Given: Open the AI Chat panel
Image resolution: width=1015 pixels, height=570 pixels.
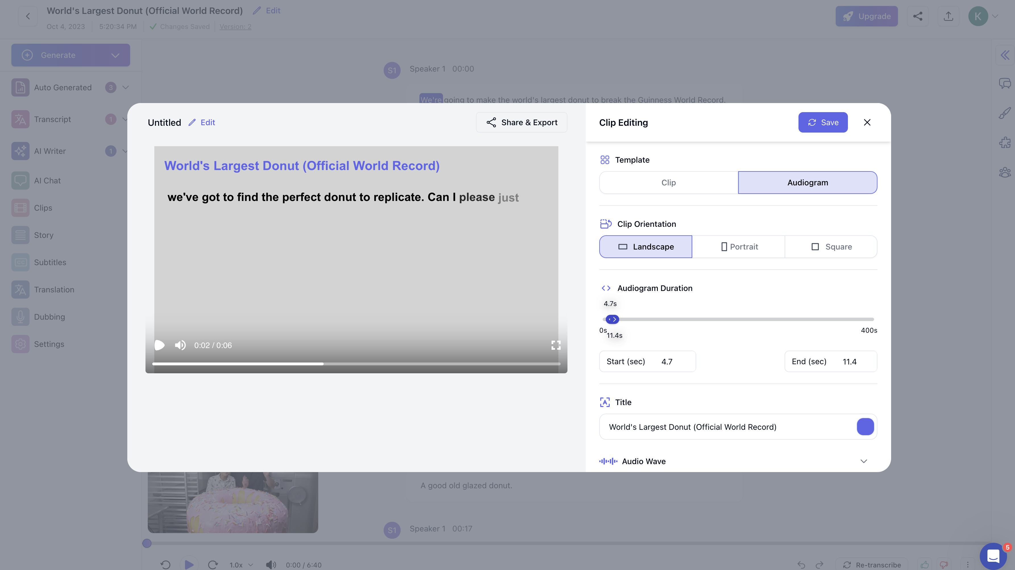Looking at the screenshot, I should pyautogui.click(x=47, y=180).
